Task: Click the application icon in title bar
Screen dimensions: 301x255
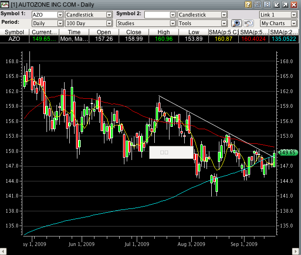Action: [x=5, y=4]
